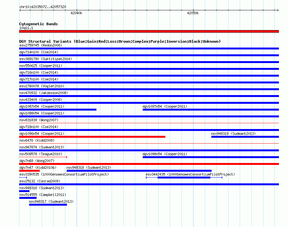Click the short red dgv7n47 bar
Screen dimensions: 288x227
tap(29, 171)
